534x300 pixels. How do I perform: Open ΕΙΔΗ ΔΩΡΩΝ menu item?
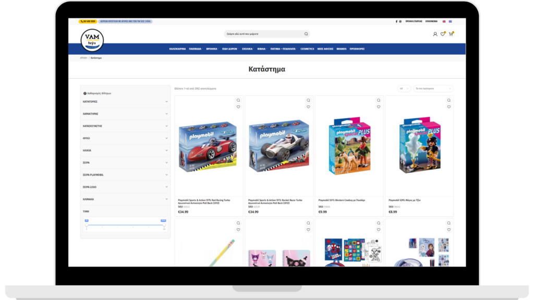click(x=230, y=49)
